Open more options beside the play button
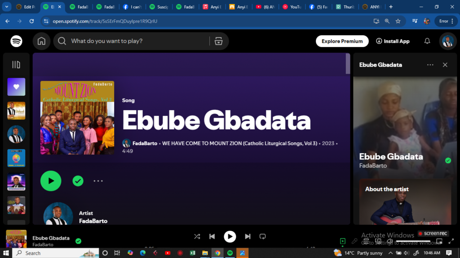This screenshot has height=258, width=460. pyautogui.click(x=98, y=181)
